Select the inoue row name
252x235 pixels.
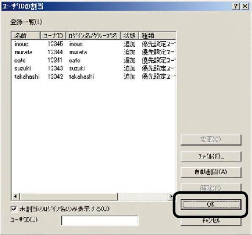22,44
